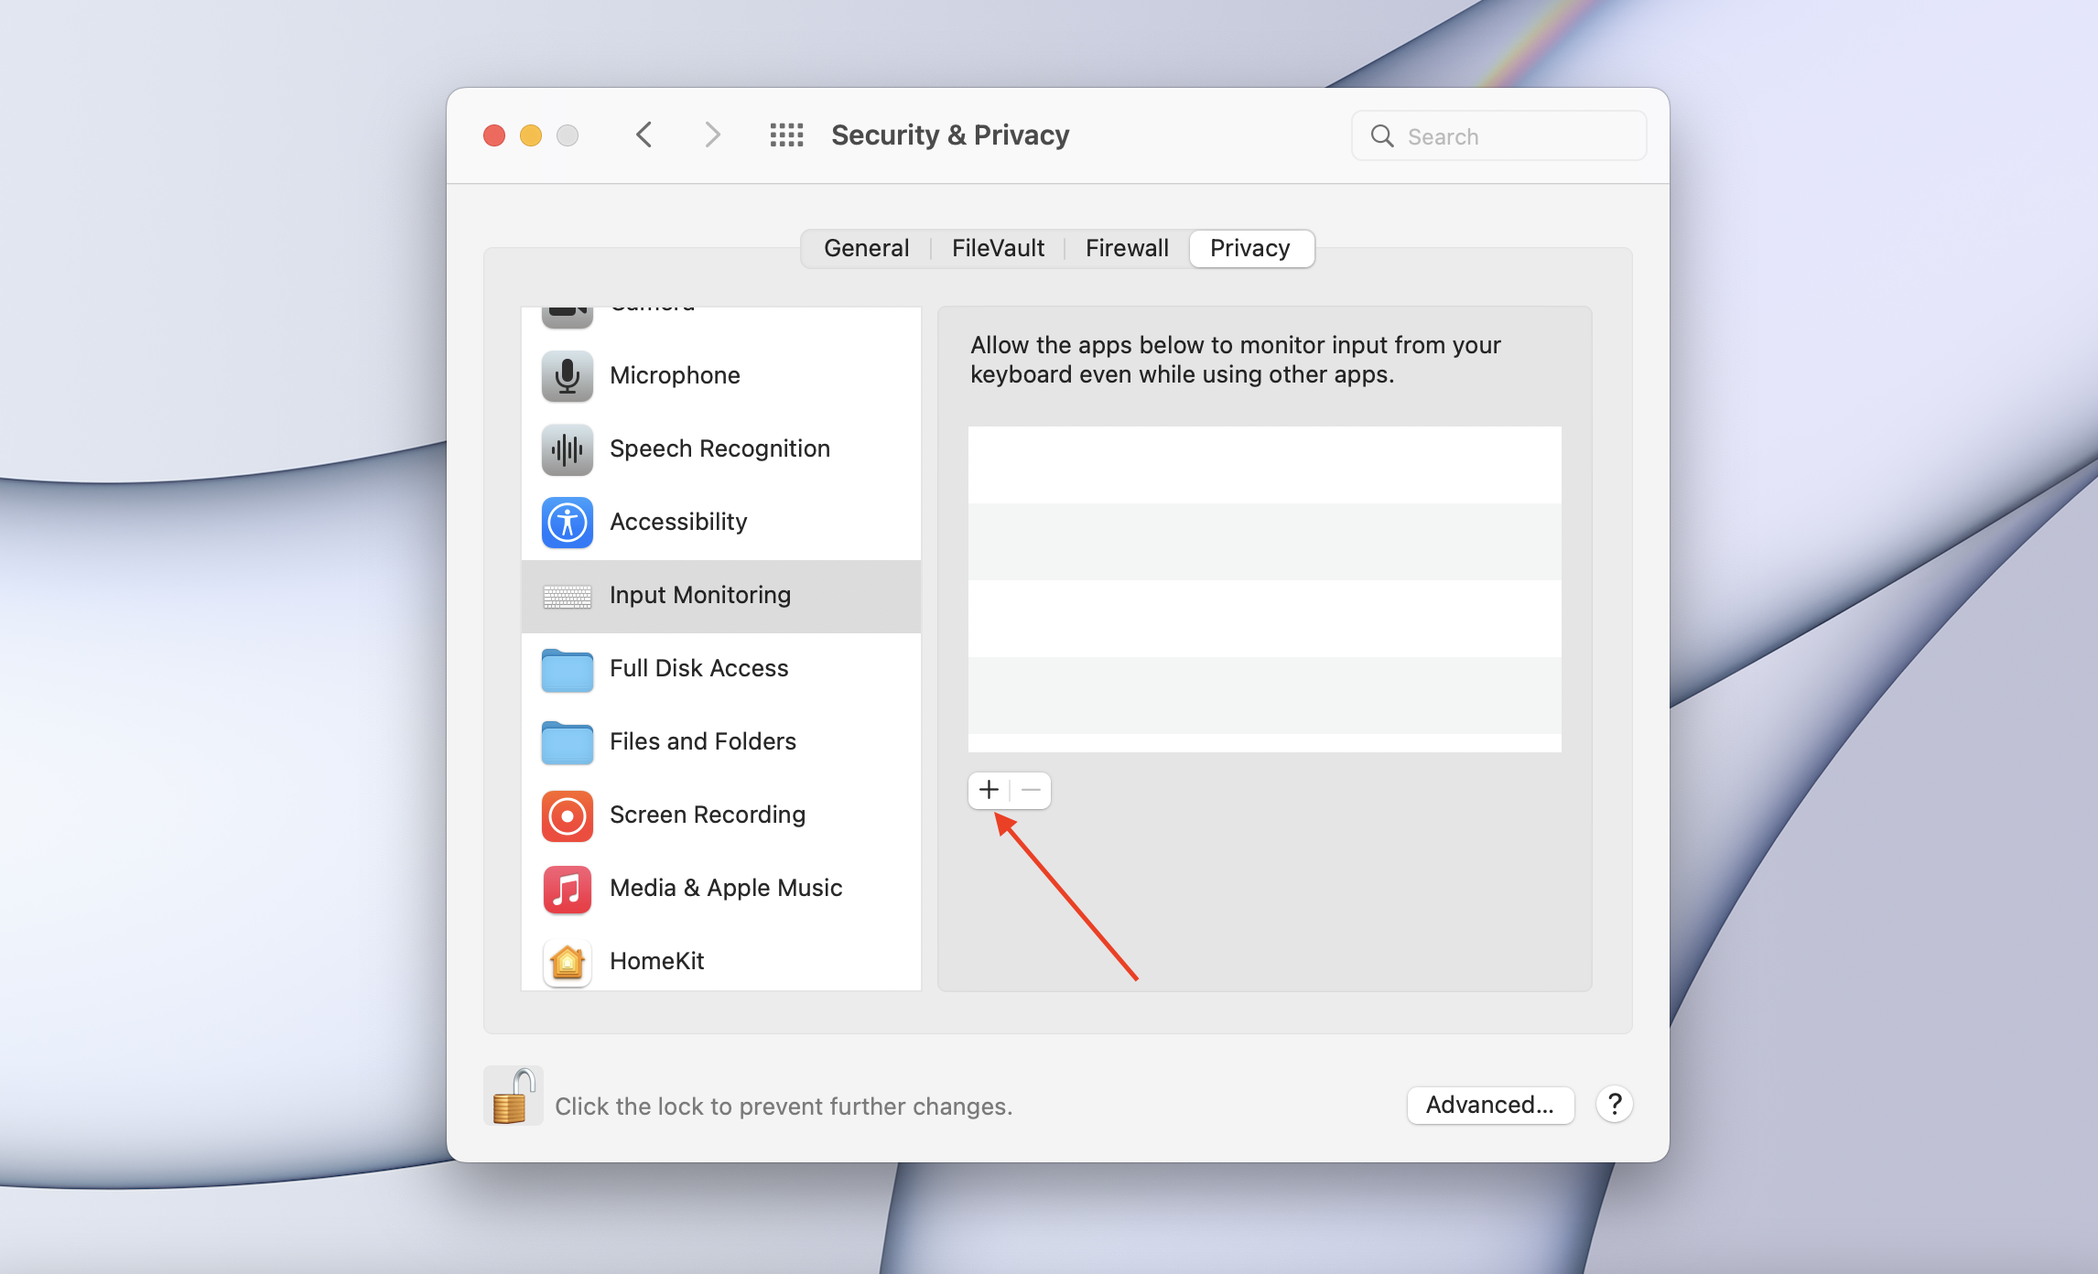This screenshot has width=2098, height=1274.
Task: Click the Full Disk Access folder icon
Action: pos(567,670)
